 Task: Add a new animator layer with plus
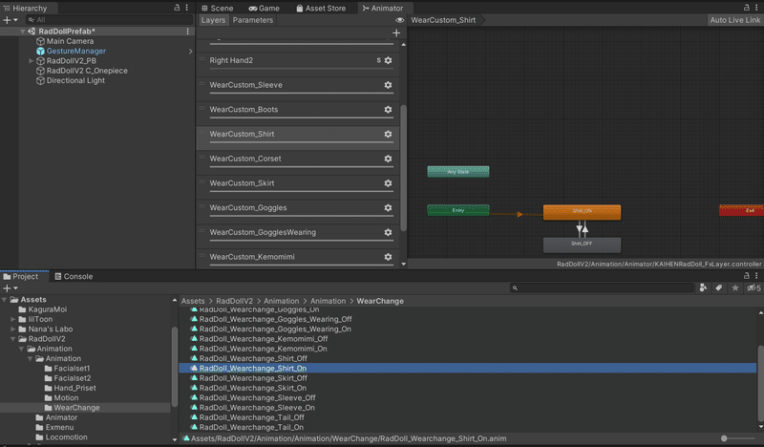pos(396,33)
